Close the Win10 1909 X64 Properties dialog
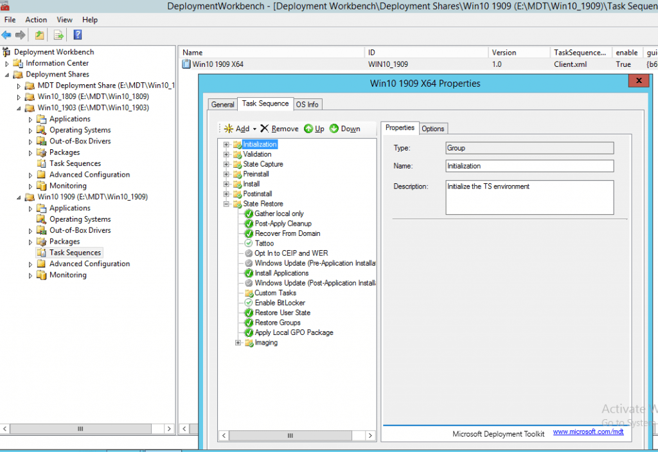This screenshot has width=658, height=452. [639, 80]
